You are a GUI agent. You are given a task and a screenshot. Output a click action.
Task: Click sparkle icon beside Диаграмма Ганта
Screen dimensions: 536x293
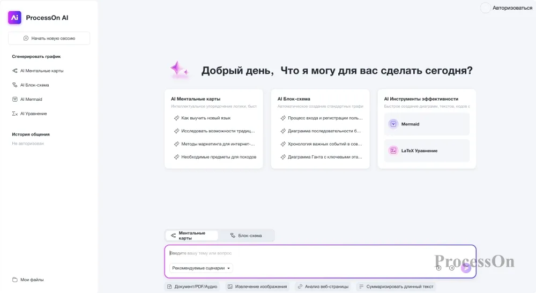click(x=283, y=157)
